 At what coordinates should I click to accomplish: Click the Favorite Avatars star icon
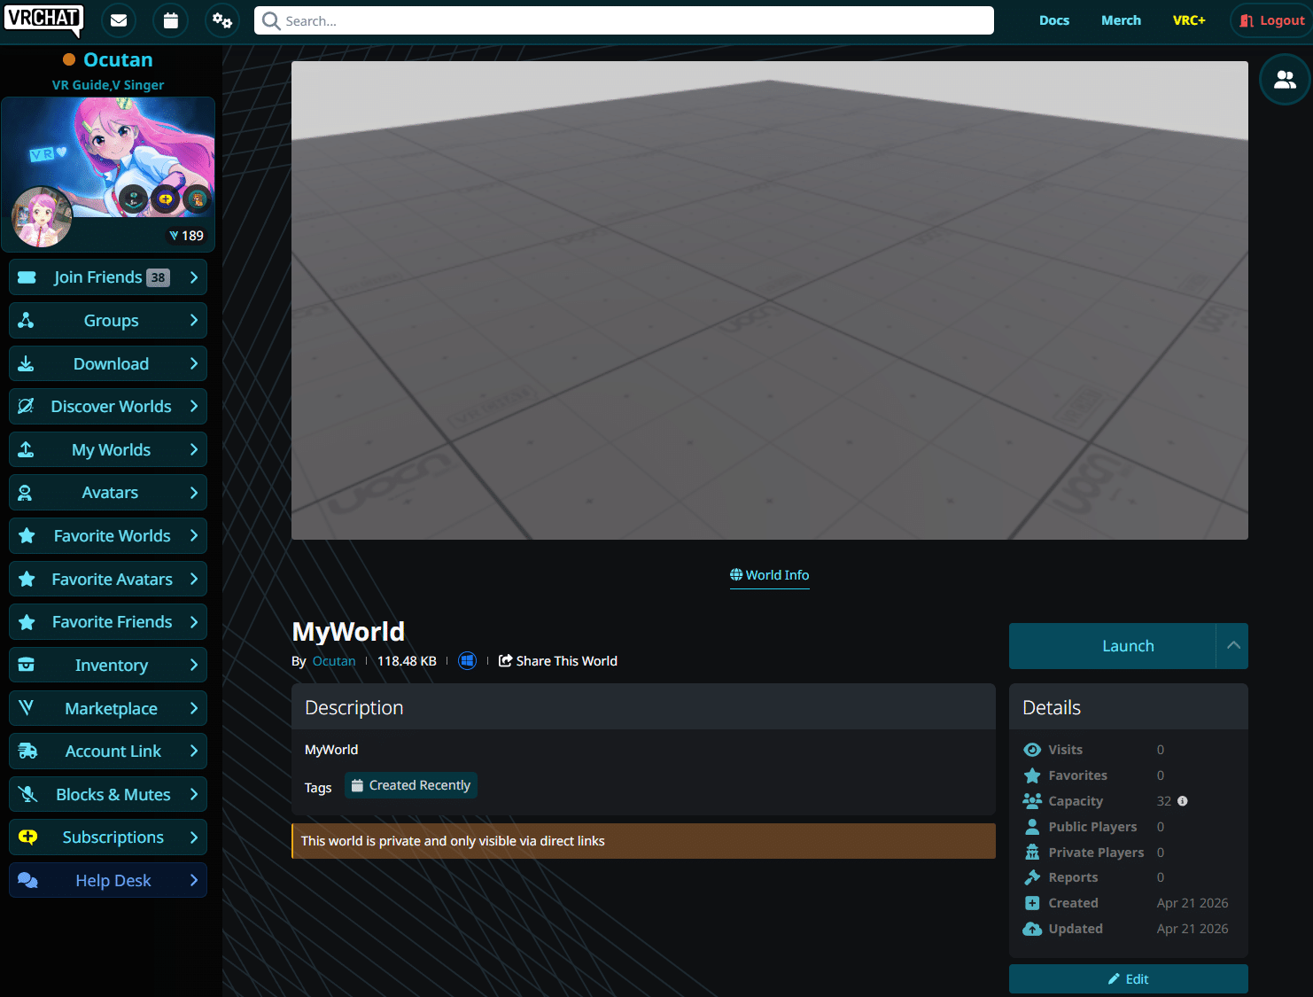pos(27,579)
